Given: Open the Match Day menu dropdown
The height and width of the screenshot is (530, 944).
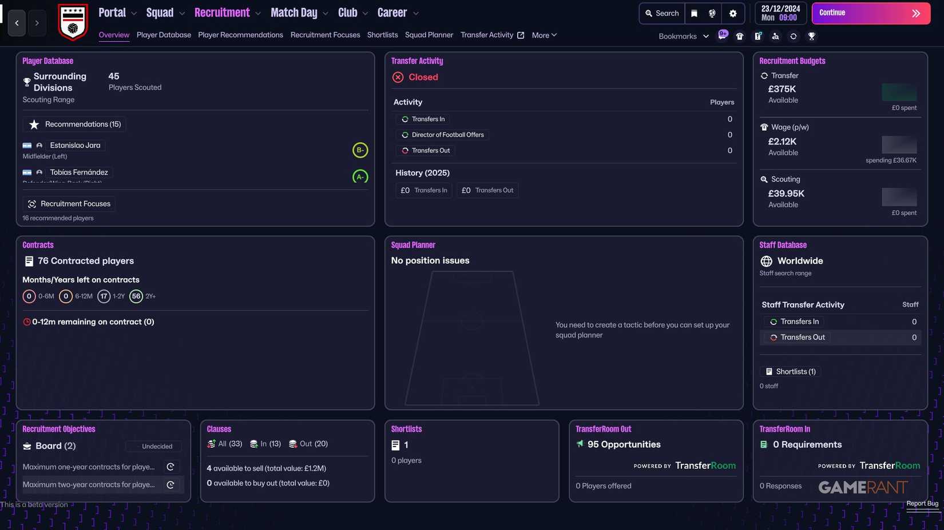Looking at the screenshot, I should (x=299, y=13).
